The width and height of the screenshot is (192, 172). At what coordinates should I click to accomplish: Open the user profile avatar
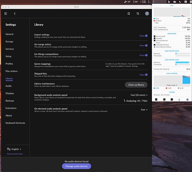pyautogui.click(x=147, y=13)
